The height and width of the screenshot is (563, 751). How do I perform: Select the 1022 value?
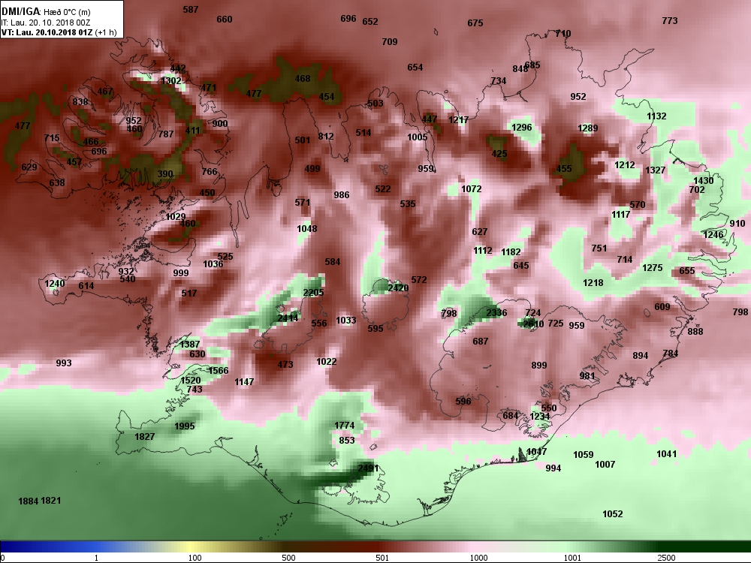tap(326, 362)
